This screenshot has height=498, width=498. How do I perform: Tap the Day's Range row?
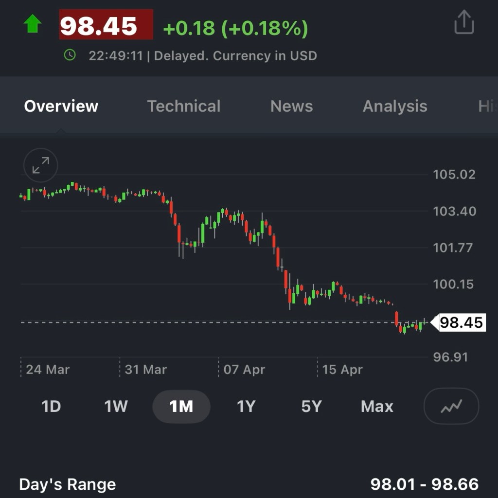pos(249,484)
